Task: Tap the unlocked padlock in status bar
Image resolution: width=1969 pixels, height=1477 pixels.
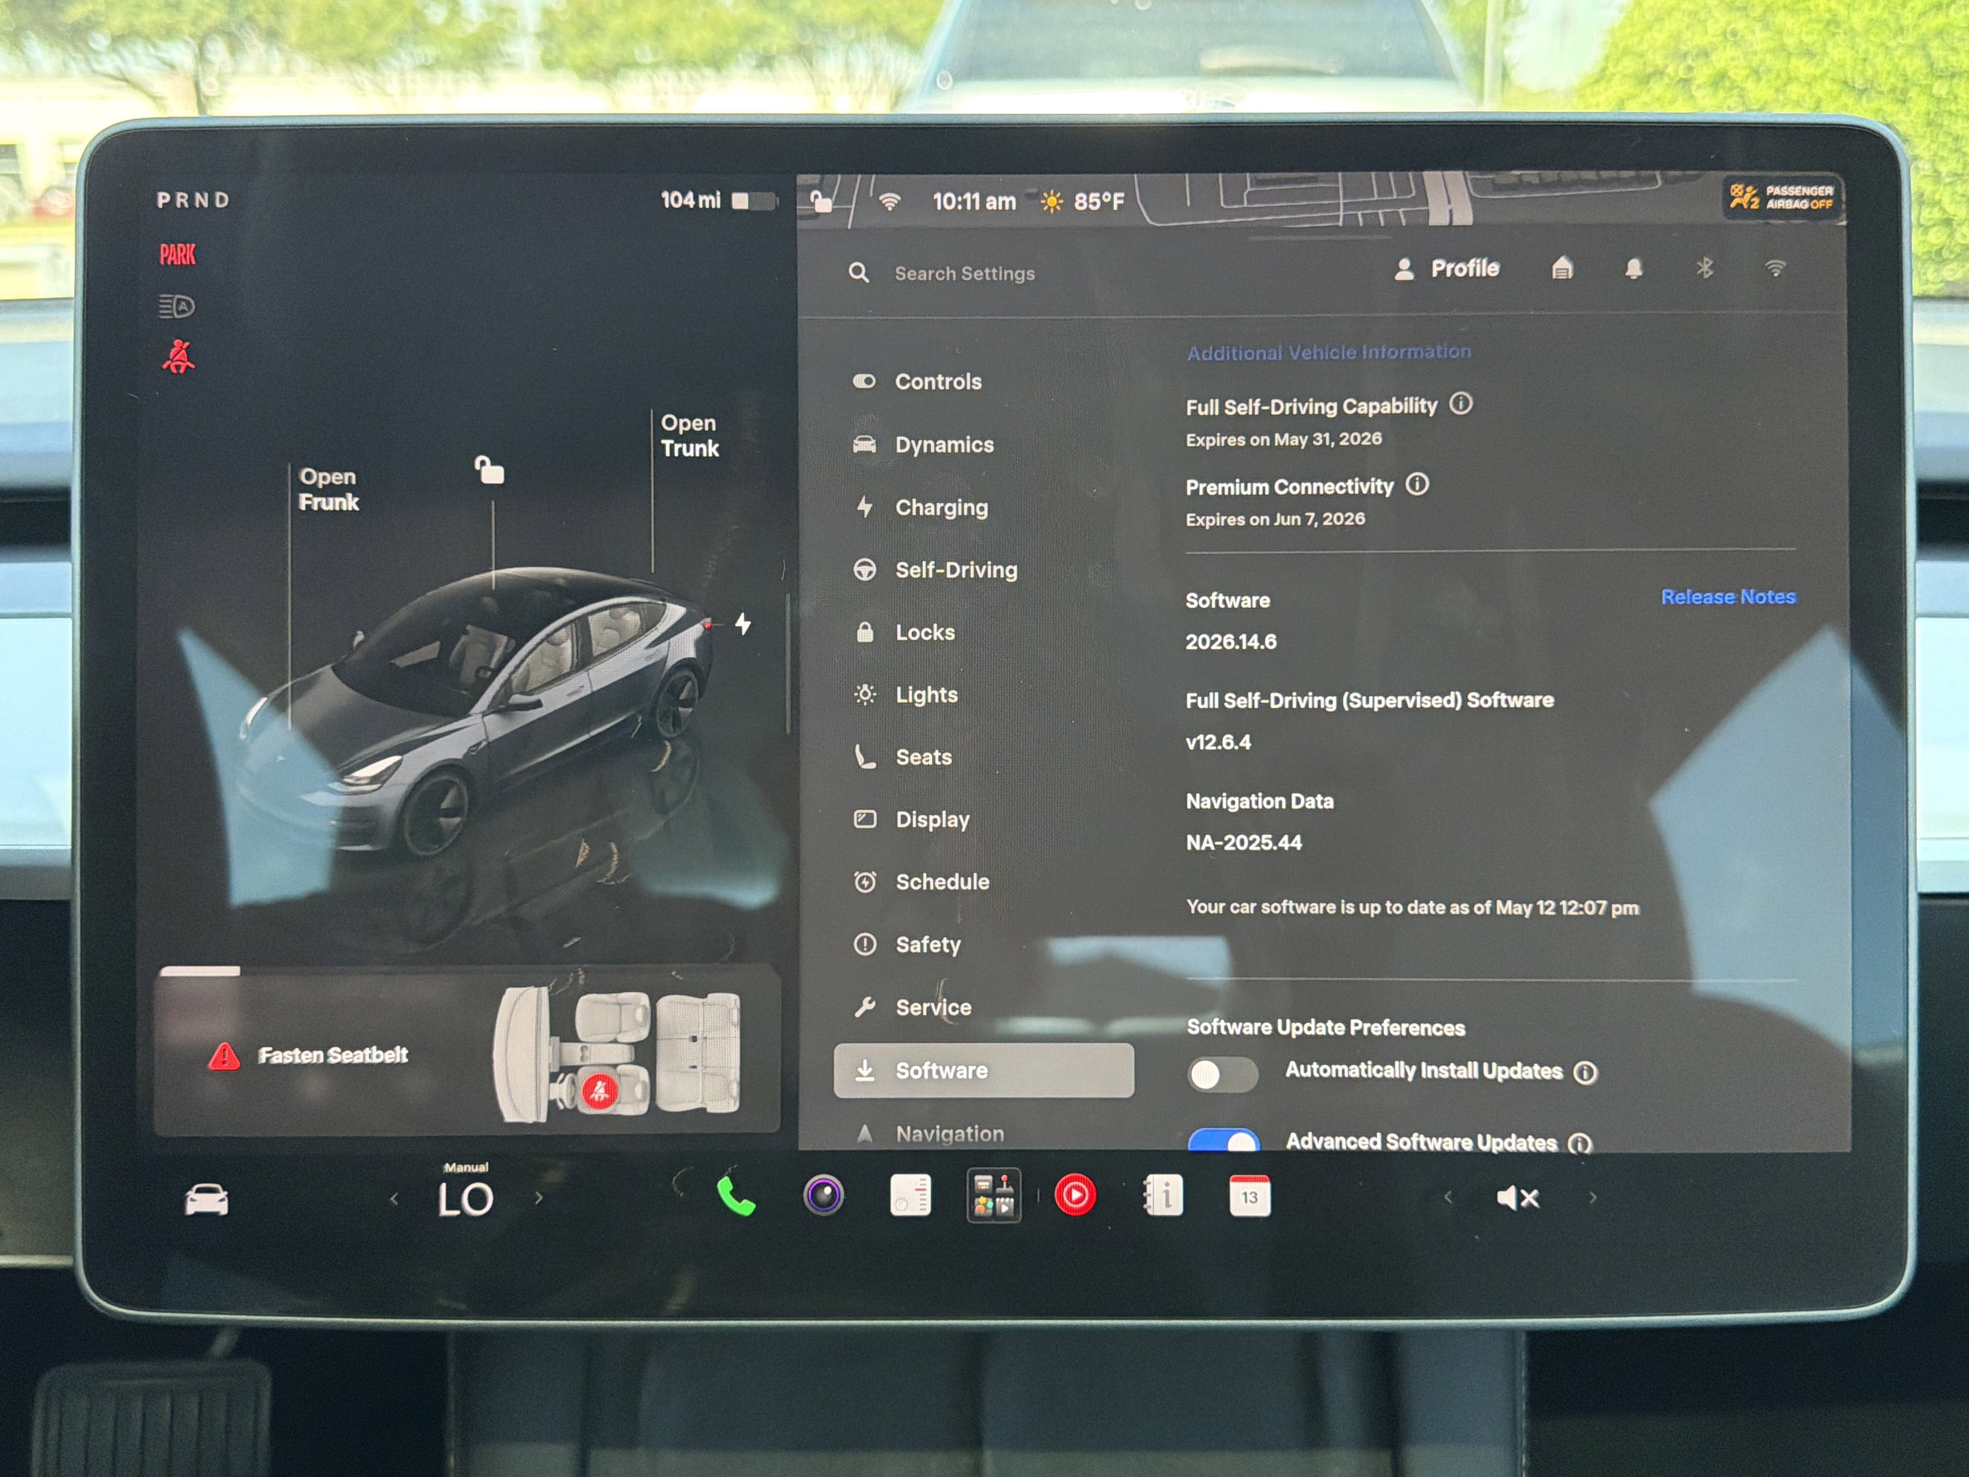Action: 821,201
